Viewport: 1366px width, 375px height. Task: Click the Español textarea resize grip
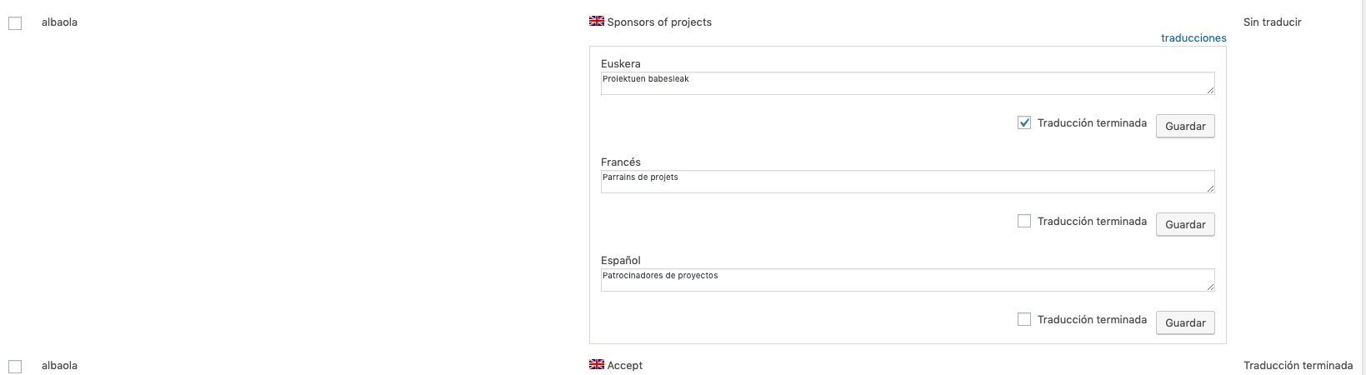coord(1209,286)
